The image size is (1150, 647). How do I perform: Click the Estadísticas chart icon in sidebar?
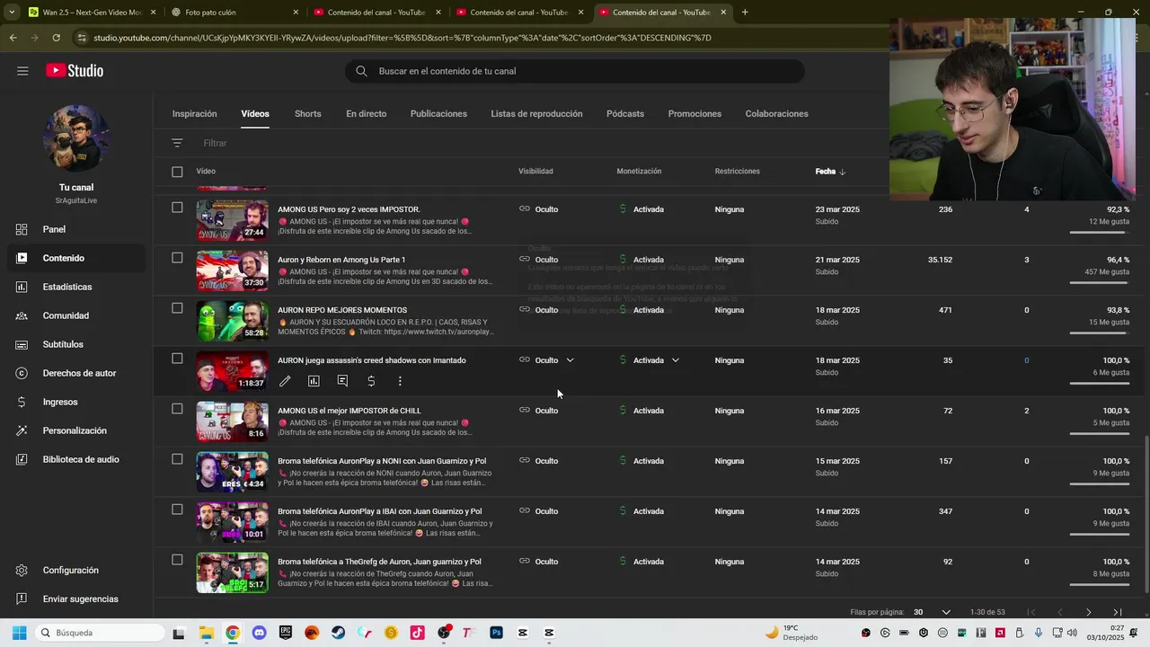click(22, 287)
